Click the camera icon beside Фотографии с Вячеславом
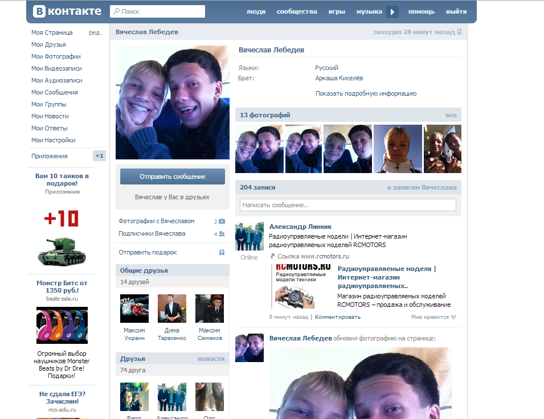Image resolution: width=544 pixels, height=419 pixels. [222, 221]
